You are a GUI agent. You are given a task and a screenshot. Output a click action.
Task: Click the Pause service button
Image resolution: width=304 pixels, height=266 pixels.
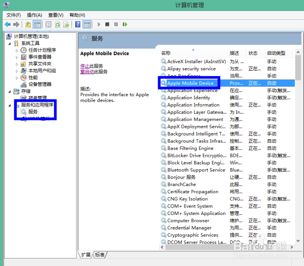(116, 24)
